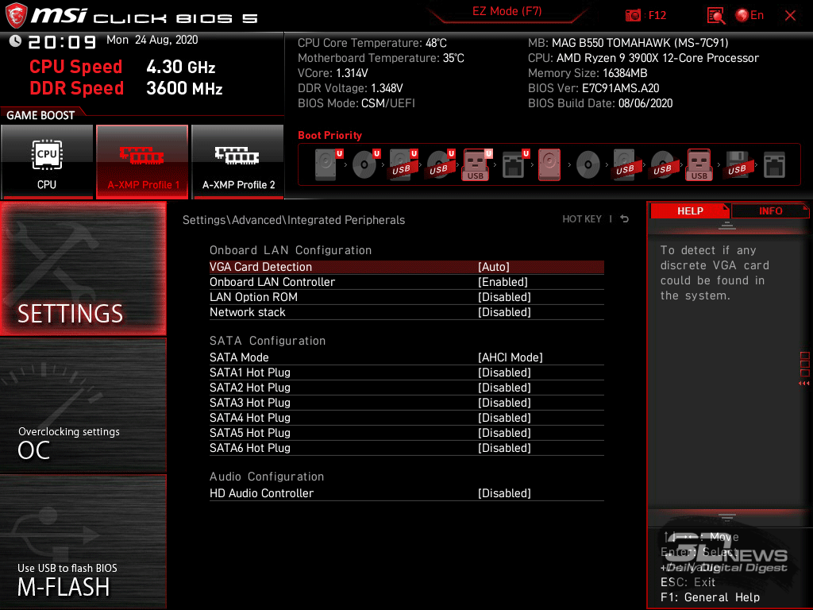This screenshot has width=813, height=610.
Task: Click the side panel arrows on the right edge
Action: click(x=804, y=384)
